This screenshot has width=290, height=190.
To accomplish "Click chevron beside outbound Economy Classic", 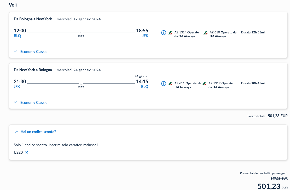I will pos(15,52).
